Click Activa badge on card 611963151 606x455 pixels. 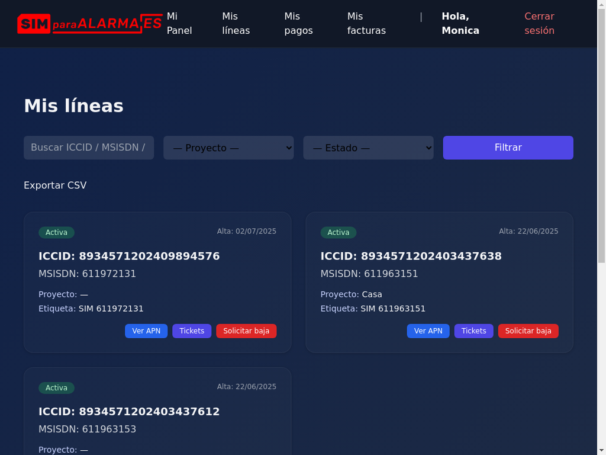click(339, 232)
